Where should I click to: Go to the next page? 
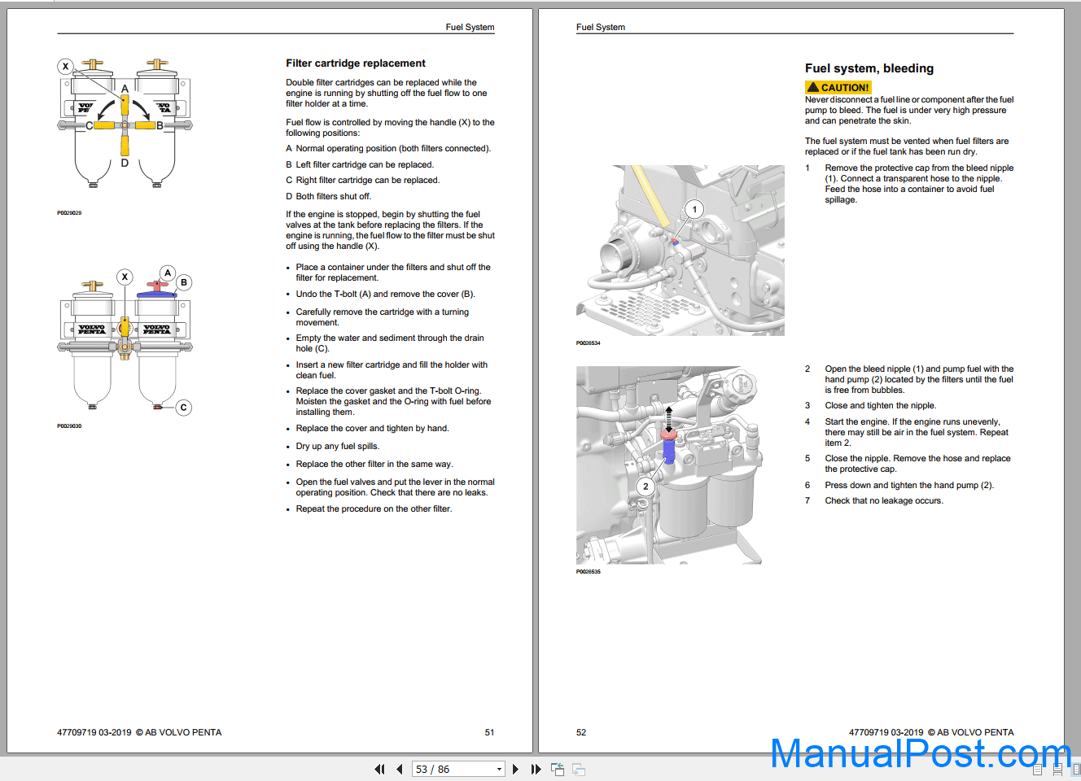(x=515, y=769)
